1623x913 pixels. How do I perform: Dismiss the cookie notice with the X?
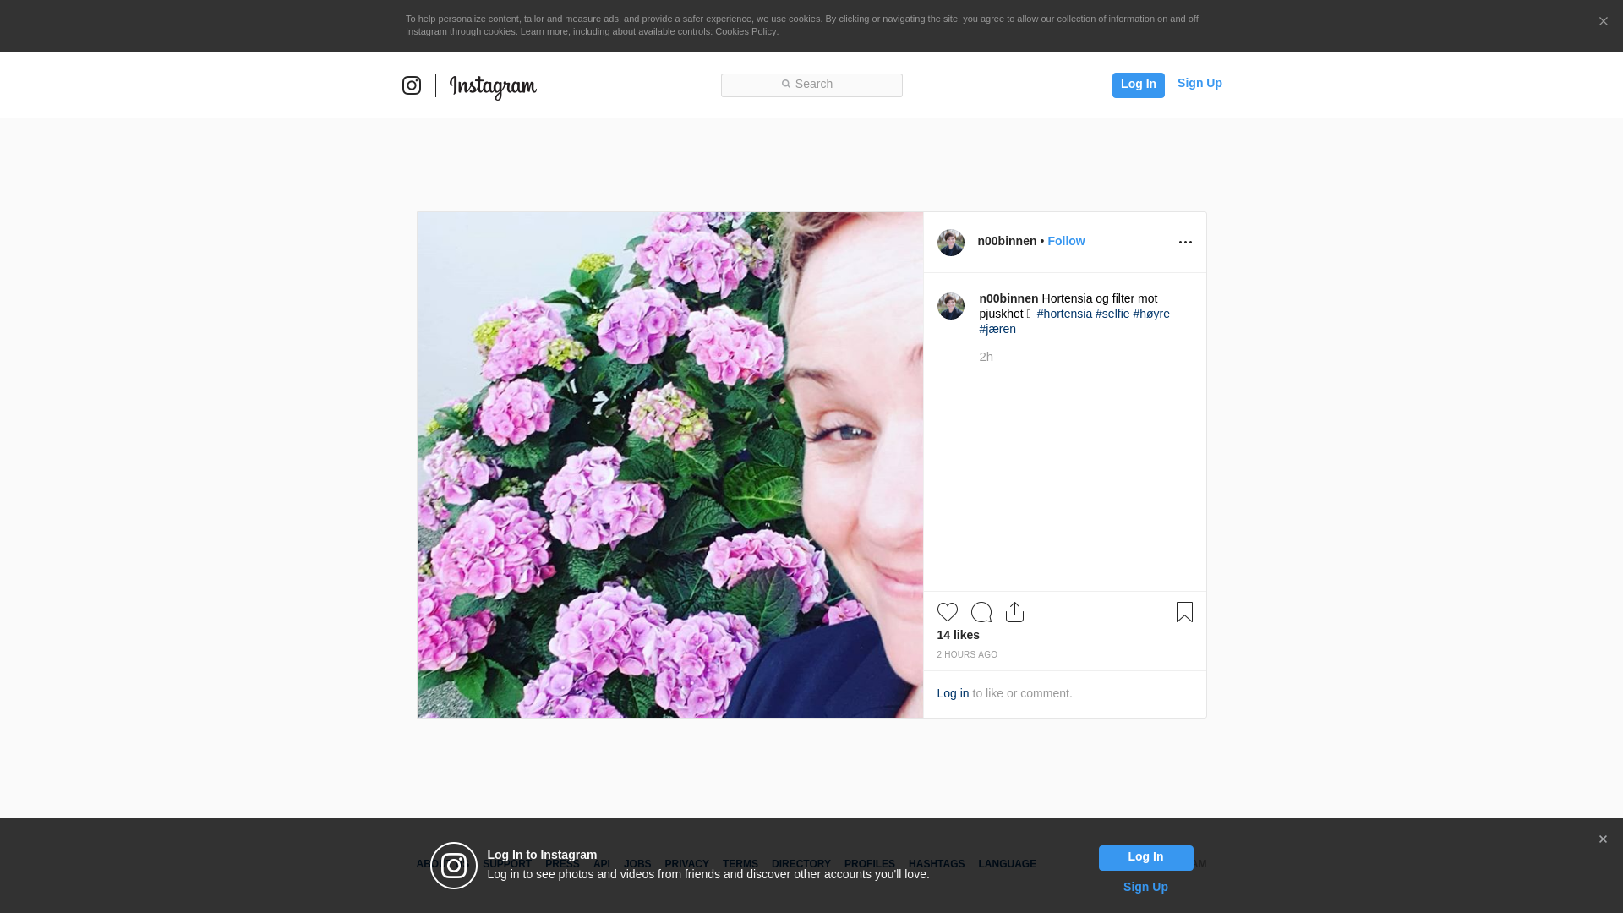click(1603, 21)
